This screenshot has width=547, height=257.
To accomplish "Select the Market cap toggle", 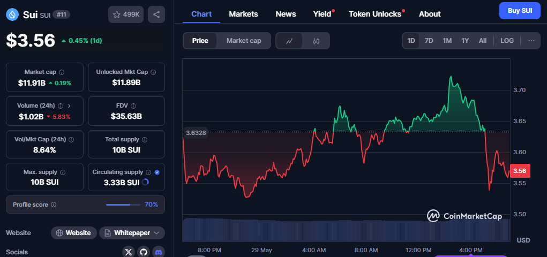I will pos(244,41).
